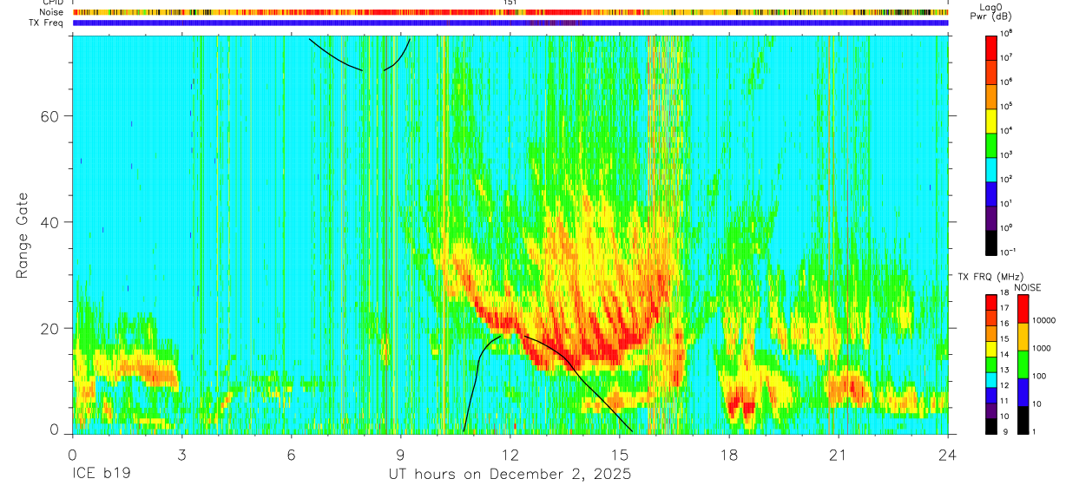
Task: Click the cyan segment of the Lag0 Pwr color bar
Action: coord(991,169)
